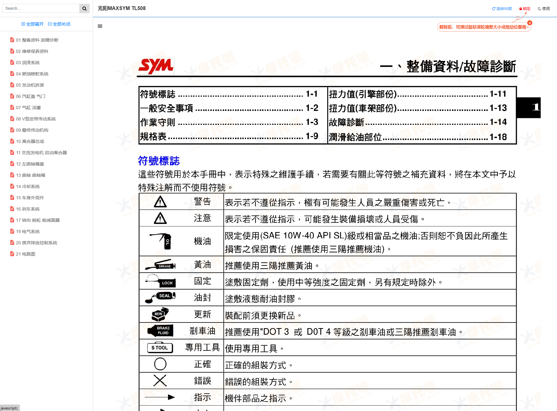The image size is (557, 411).
Task: Close the unlock hint tooltip
Action: (x=530, y=23)
